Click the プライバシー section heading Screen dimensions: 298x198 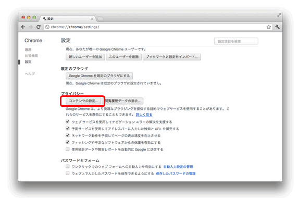(x=72, y=93)
